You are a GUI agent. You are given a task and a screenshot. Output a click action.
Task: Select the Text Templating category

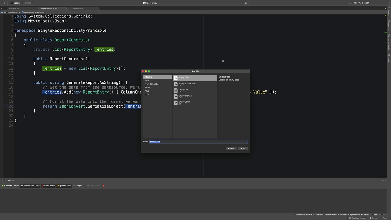pyautogui.click(x=157, y=84)
